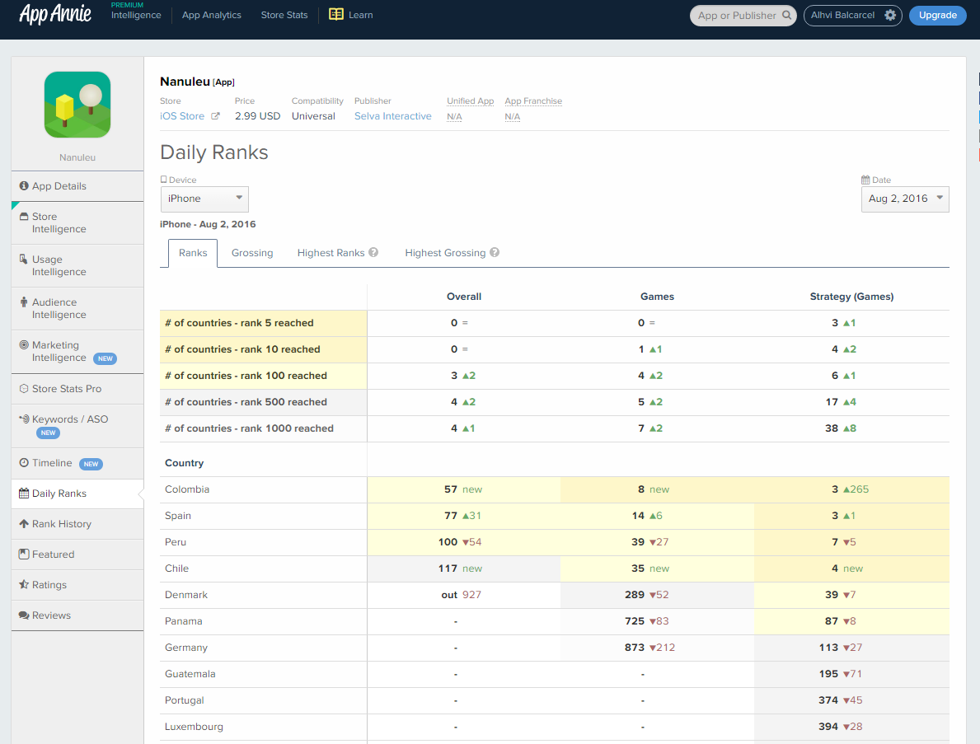Open the iOS Store link
Viewport: 980px width, 744px height.
tap(182, 116)
